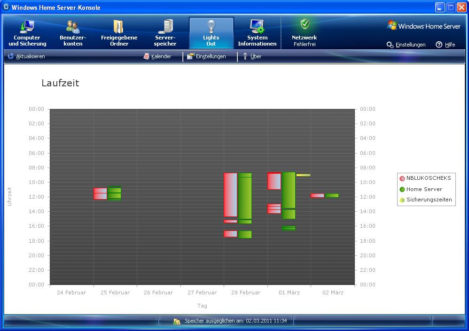Image resolution: width=469 pixels, height=331 pixels.
Task: Click Aktualisieren to refresh the chart
Action: (x=26, y=56)
